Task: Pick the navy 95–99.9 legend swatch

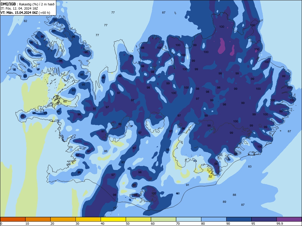Action: [x=264, y=219]
